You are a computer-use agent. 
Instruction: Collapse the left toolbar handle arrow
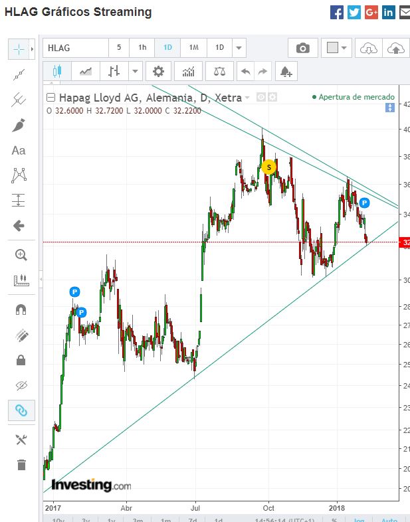point(41,280)
